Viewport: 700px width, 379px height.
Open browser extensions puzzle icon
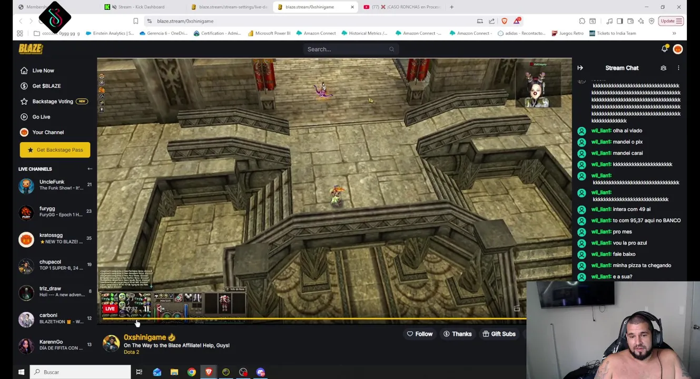[x=582, y=21]
